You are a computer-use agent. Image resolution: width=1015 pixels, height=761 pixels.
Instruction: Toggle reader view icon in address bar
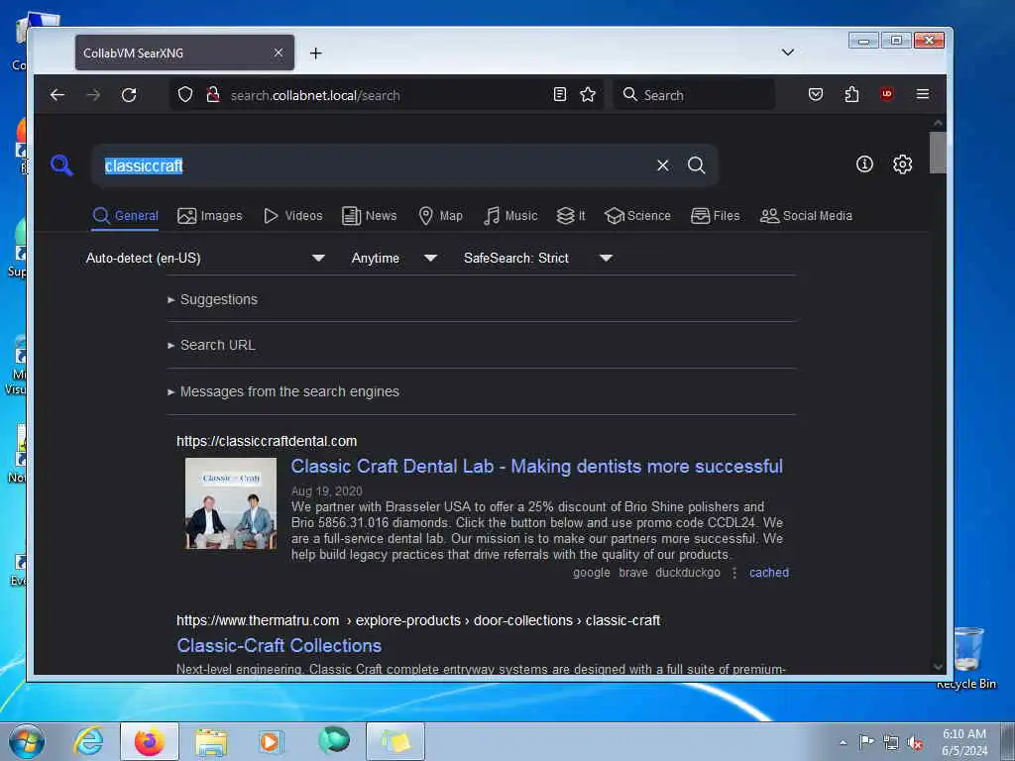560,94
